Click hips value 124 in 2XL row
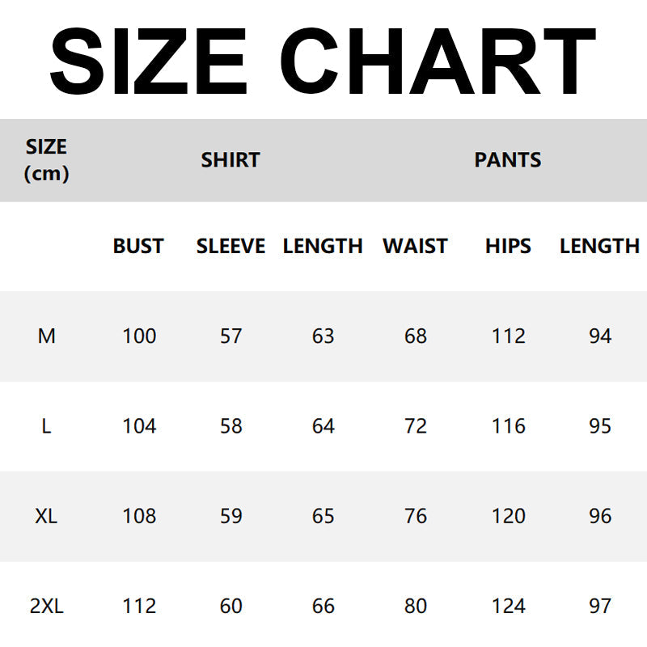The height and width of the screenshot is (647, 647). [508, 606]
